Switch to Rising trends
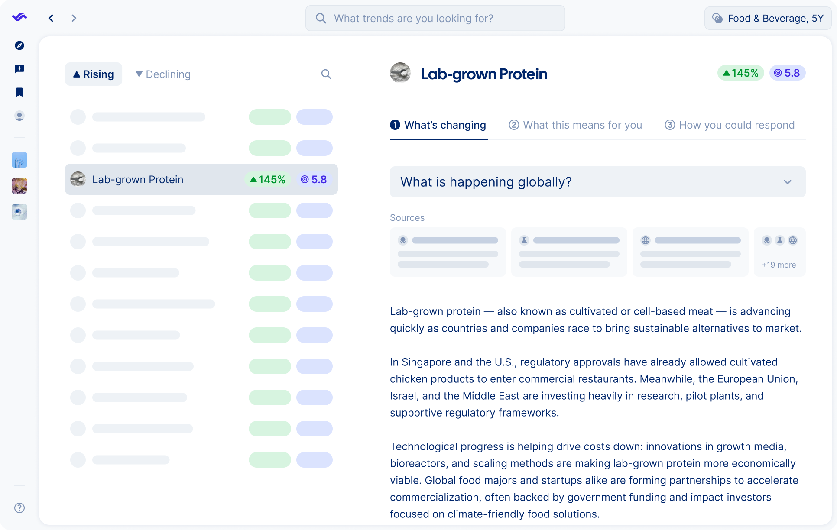This screenshot has width=837, height=530. pos(94,74)
